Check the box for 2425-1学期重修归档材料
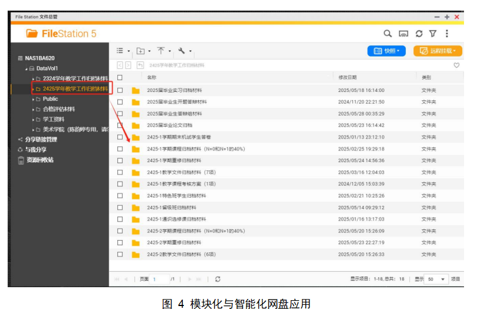This screenshot has width=477, height=309. point(120,160)
